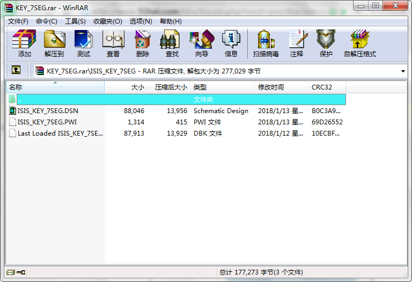Viewport: 412px width, 282px height.
Task: Click the disk drive icon in status bar
Action: pyautogui.click(x=11, y=272)
